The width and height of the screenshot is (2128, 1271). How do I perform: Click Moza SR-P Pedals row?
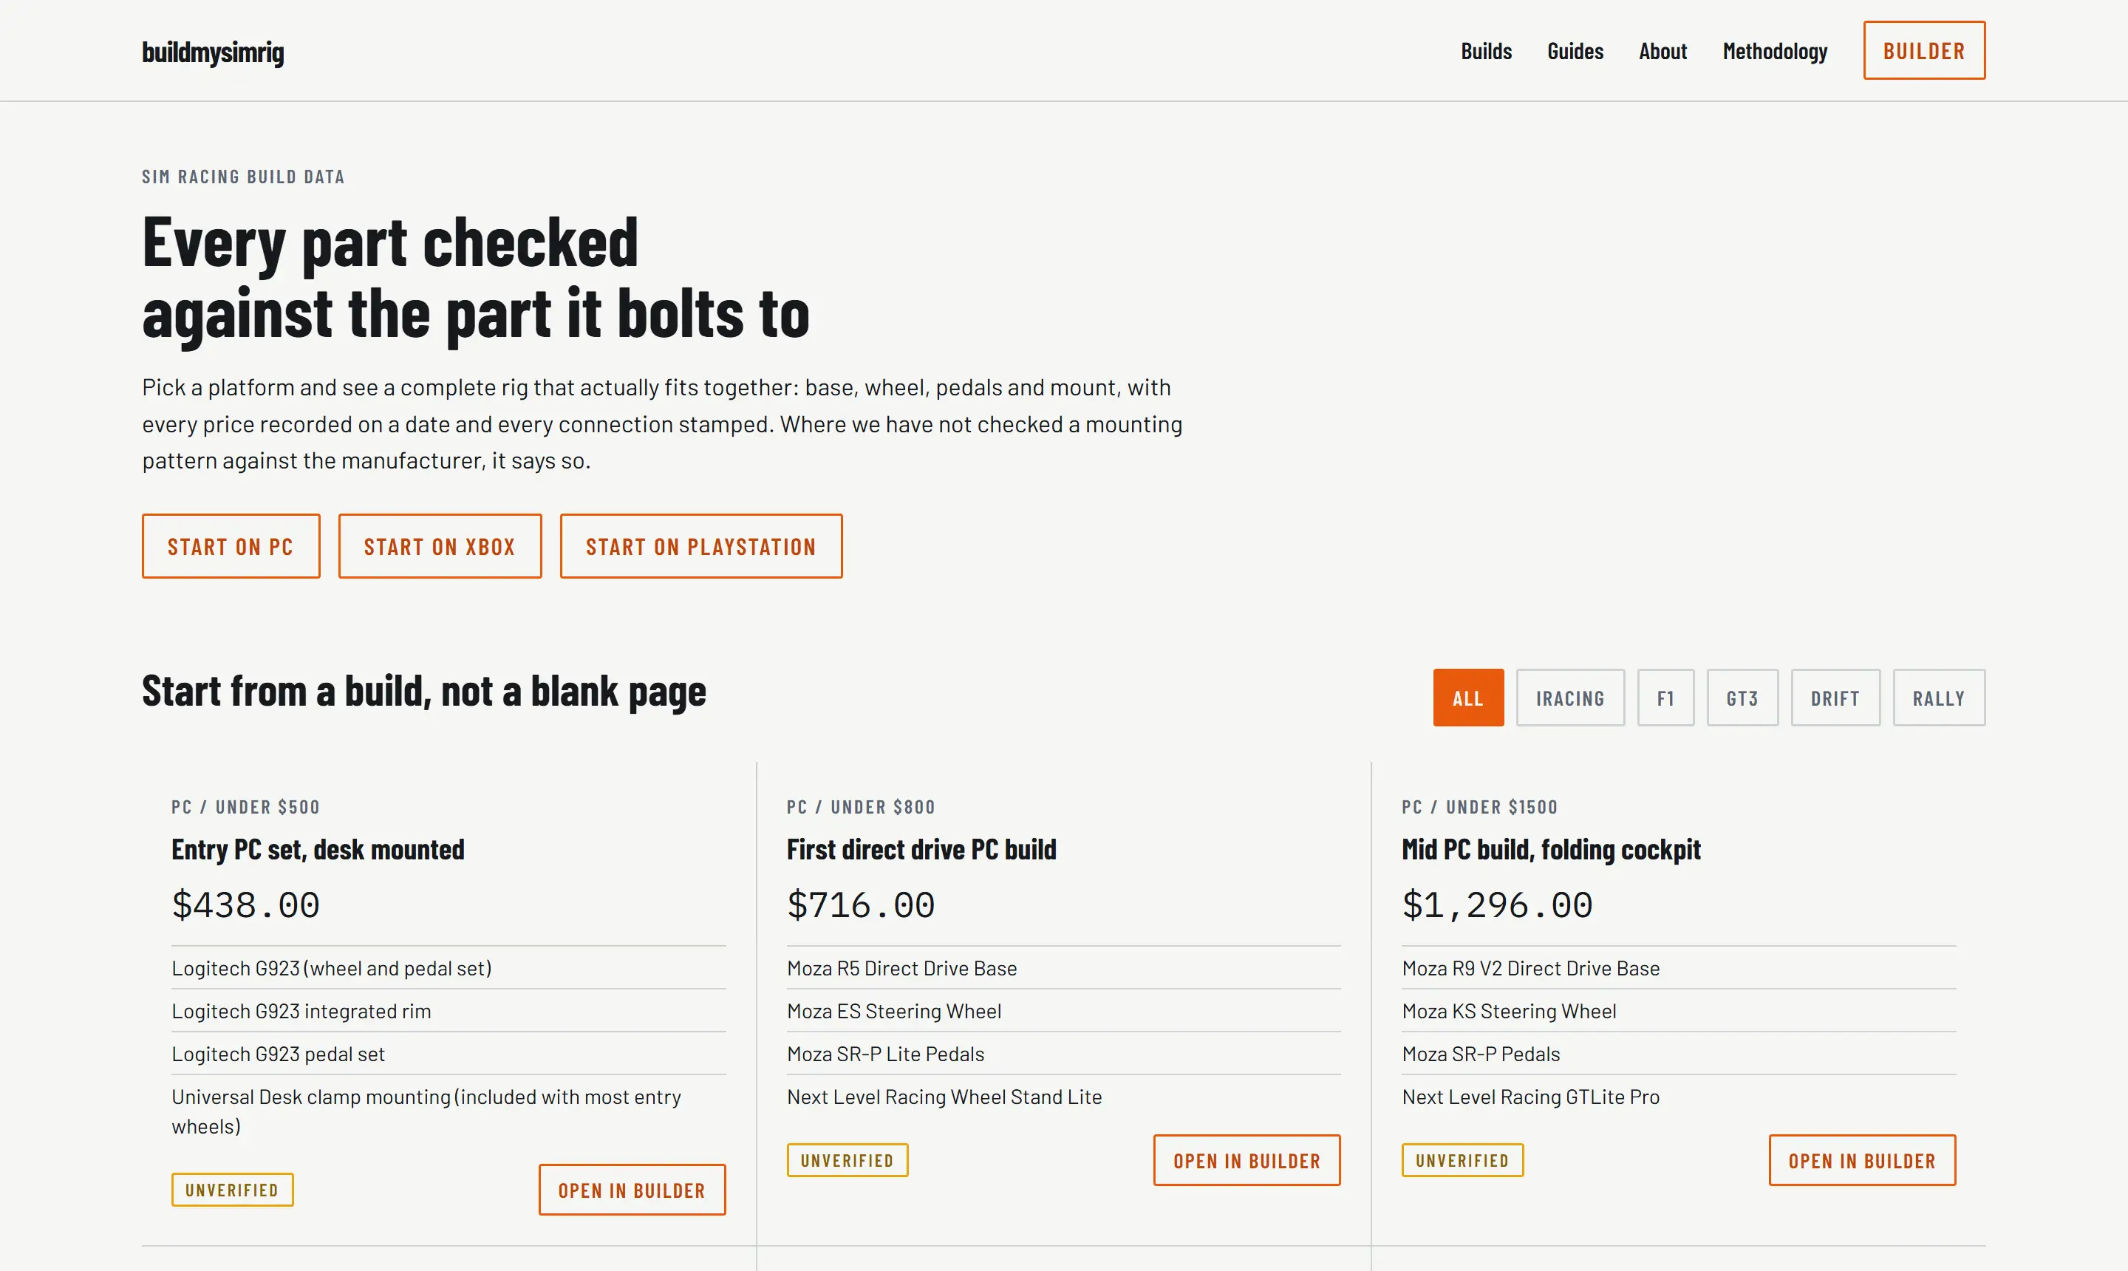1679,1054
